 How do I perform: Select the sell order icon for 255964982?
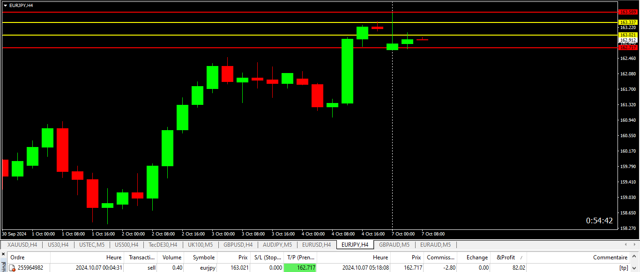(13, 268)
